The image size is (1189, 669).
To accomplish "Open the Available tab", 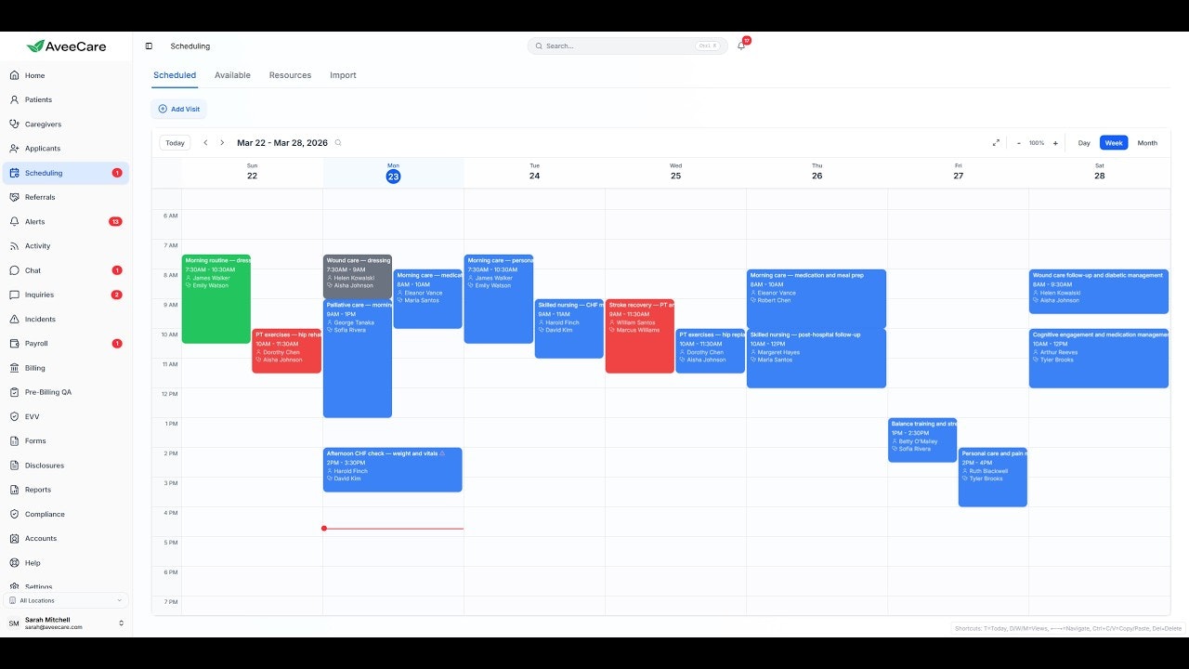I will 232,75.
